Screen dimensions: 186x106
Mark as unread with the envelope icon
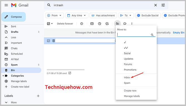[92, 24]
